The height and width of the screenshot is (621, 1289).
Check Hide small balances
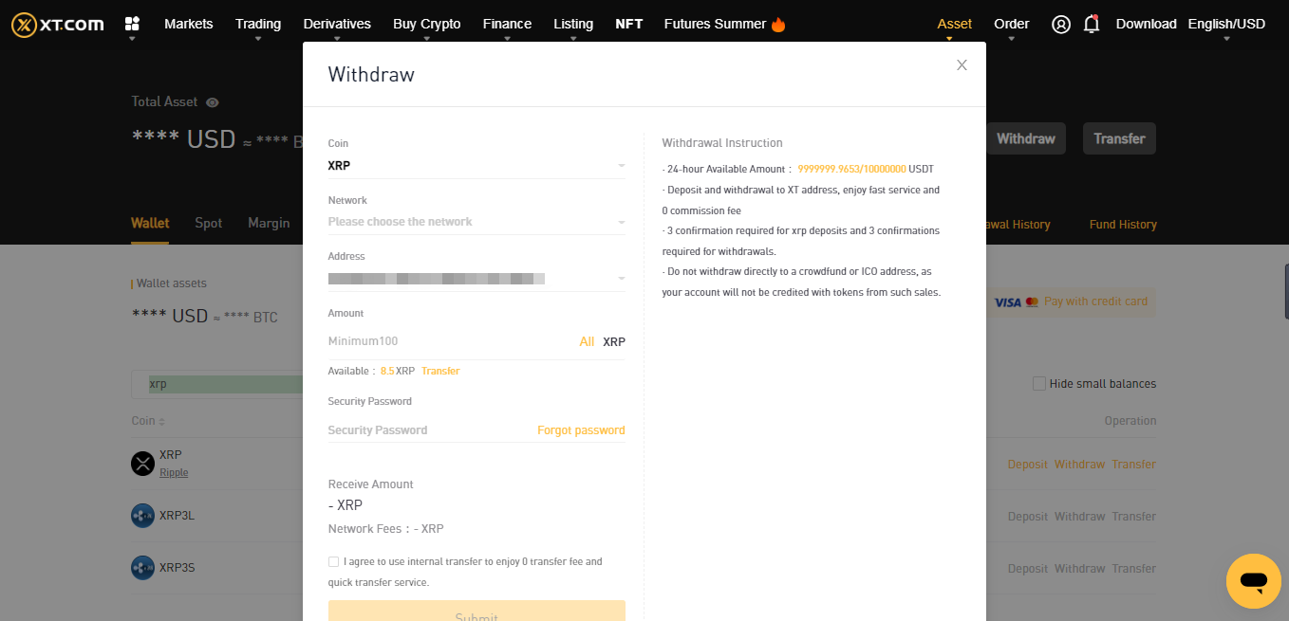pyautogui.click(x=1039, y=383)
